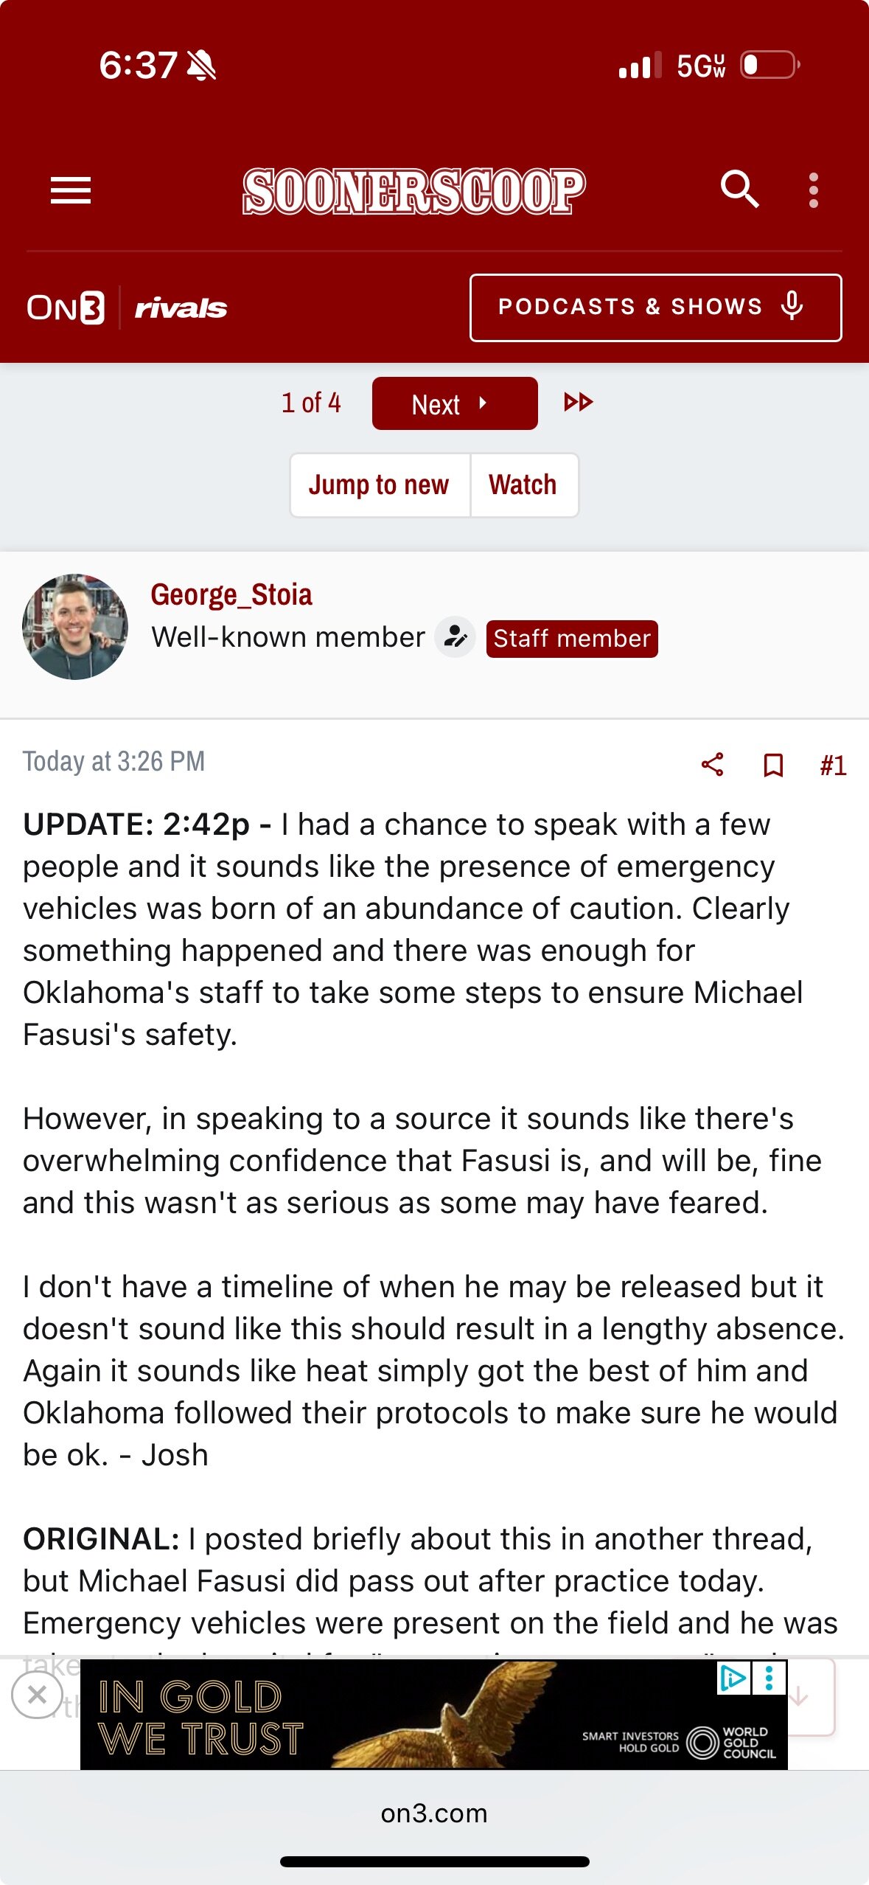The image size is (869, 1885).
Task: Open the hamburger navigation menu
Action: (x=71, y=190)
